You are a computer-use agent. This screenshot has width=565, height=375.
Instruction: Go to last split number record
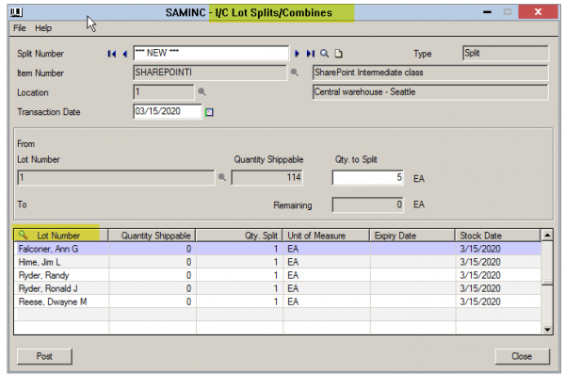click(x=310, y=54)
